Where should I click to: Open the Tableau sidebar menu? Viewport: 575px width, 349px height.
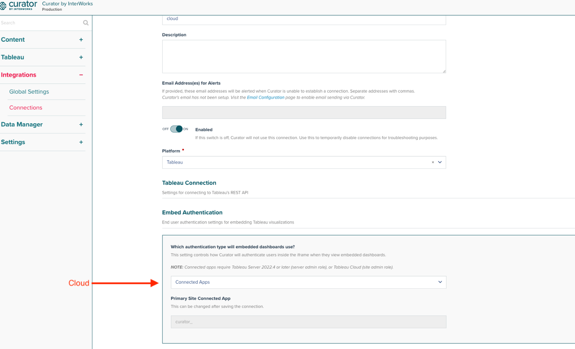pyautogui.click(x=12, y=57)
